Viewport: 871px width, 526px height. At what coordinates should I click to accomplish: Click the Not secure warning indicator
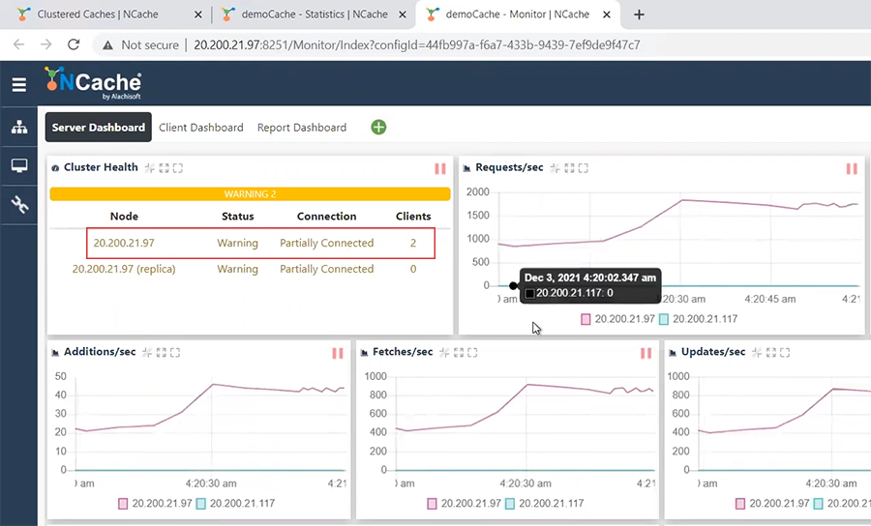tap(140, 44)
